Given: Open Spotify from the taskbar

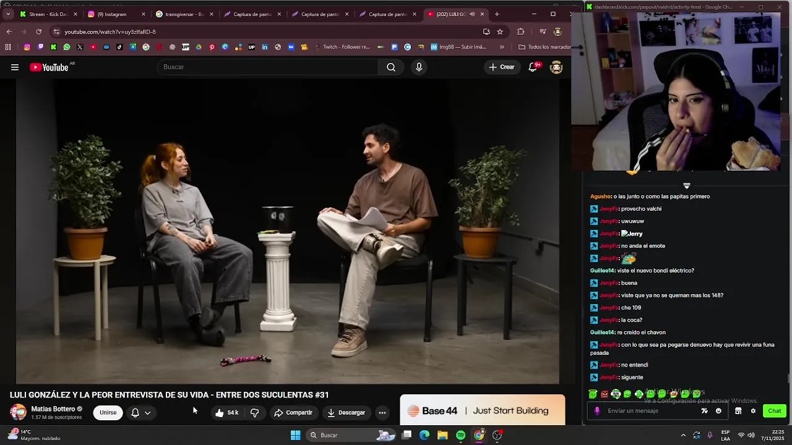Looking at the screenshot, I should pyautogui.click(x=461, y=435).
